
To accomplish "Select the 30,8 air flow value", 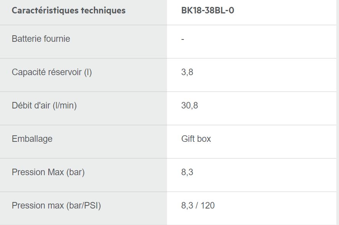I will pos(190,105).
